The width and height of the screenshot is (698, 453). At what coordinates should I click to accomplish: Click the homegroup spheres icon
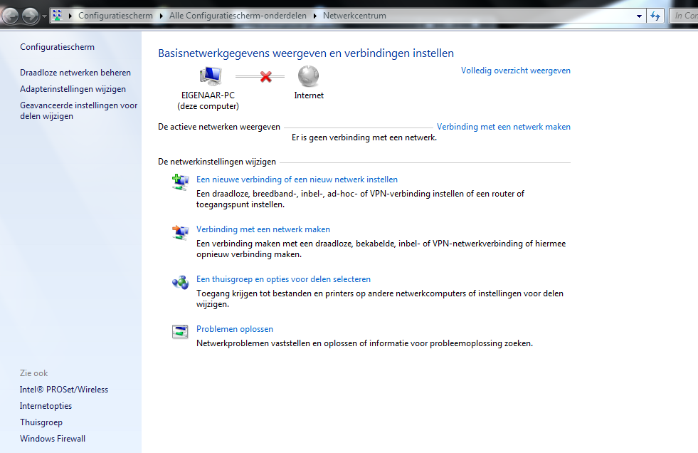(180, 282)
